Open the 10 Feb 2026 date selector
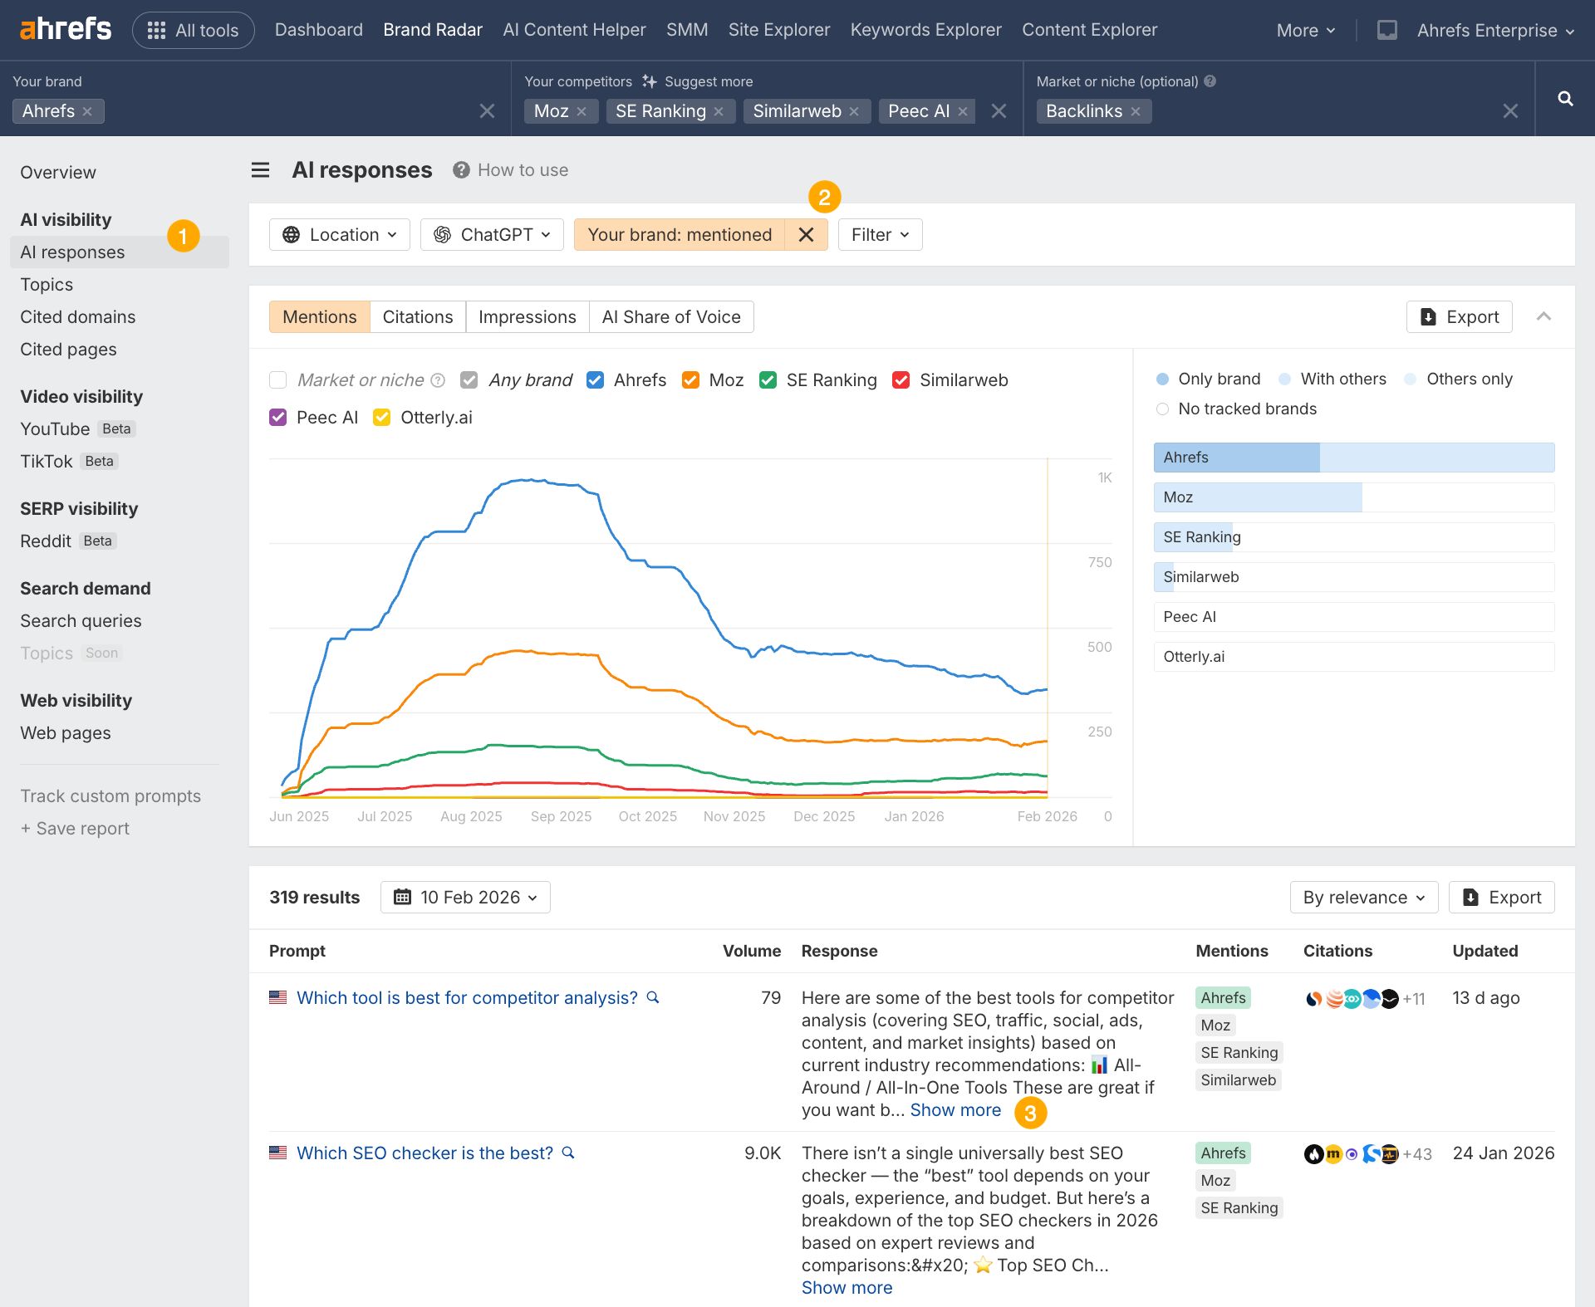 [464, 897]
